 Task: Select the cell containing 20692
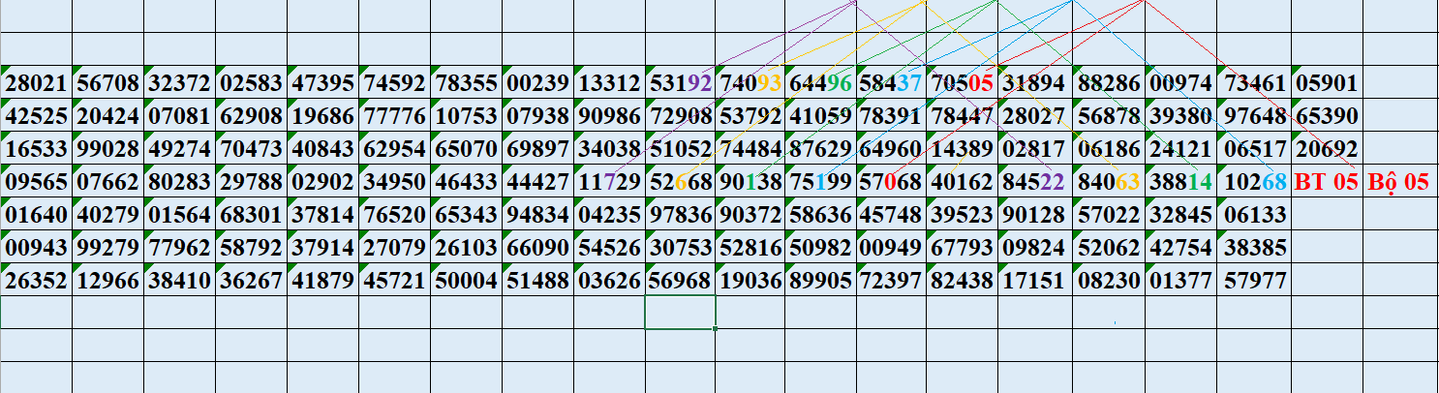tap(1327, 149)
